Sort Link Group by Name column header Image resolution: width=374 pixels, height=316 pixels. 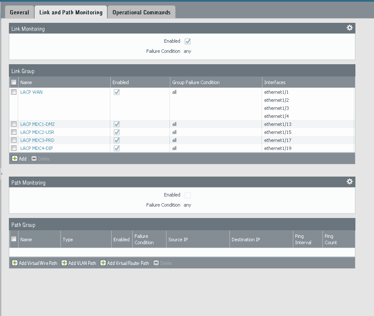tap(26, 82)
